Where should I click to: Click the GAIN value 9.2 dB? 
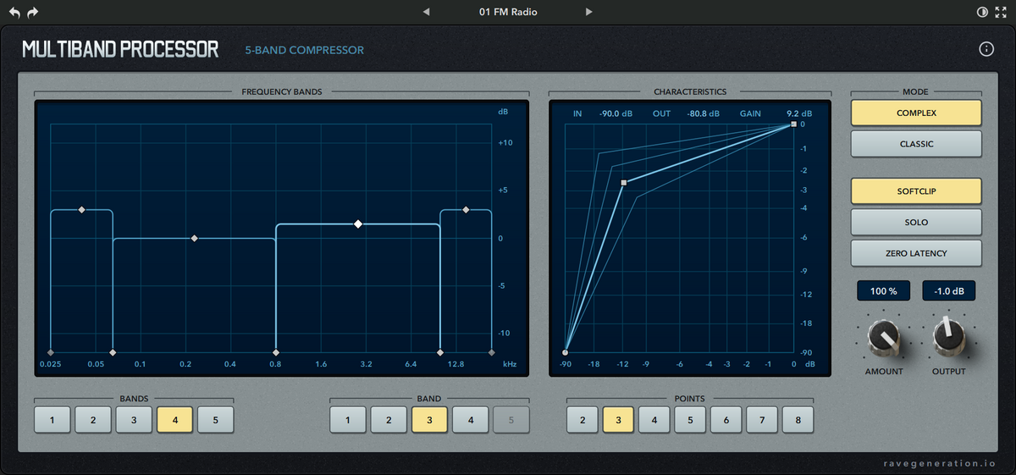(799, 113)
